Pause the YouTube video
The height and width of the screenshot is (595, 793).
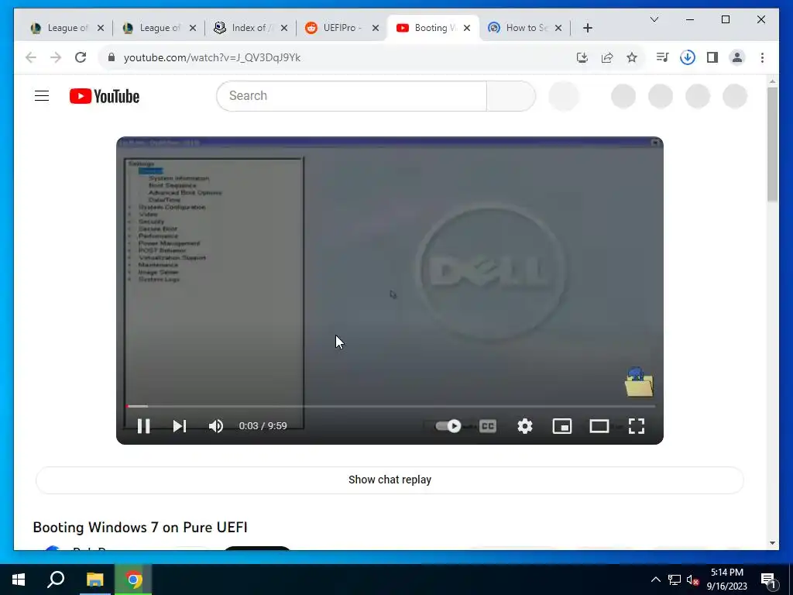(143, 426)
